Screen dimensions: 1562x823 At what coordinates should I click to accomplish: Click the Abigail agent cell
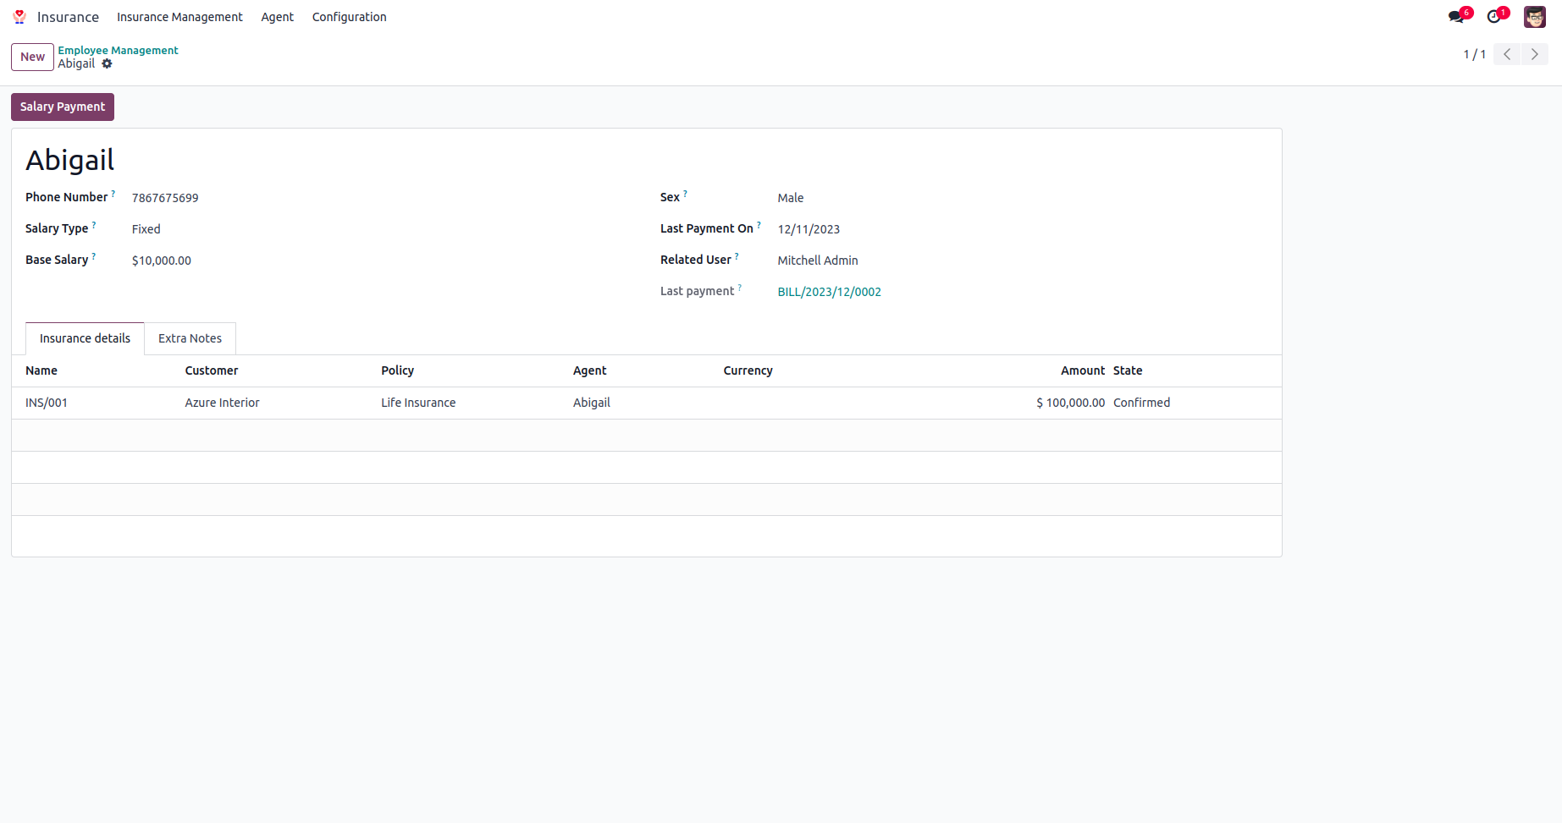592,403
